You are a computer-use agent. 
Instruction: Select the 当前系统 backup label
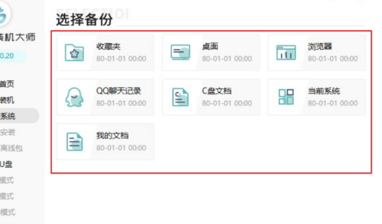pyautogui.click(x=324, y=91)
